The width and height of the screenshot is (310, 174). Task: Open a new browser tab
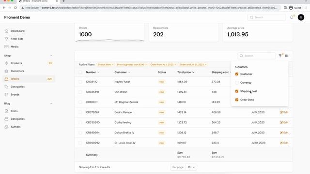click(63, 1)
